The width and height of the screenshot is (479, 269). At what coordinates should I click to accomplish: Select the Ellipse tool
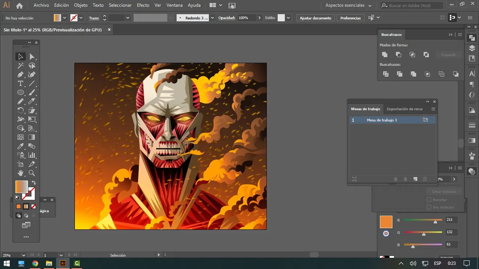point(21,93)
